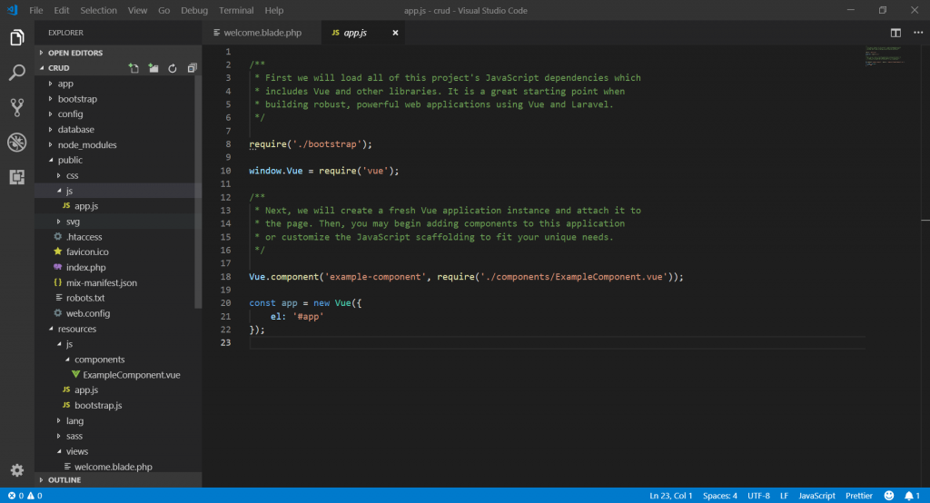Image resolution: width=930 pixels, height=503 pixels.
Task: Refresh the Explorer file tree
Action: 173,68
